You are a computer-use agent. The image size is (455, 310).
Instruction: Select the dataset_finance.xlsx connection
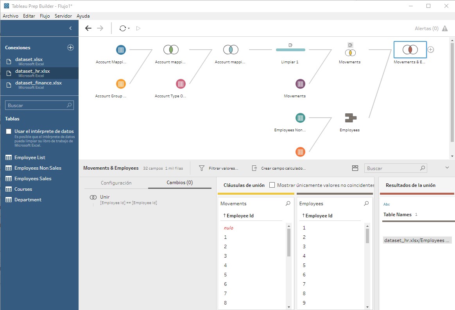tap(39, 85)
